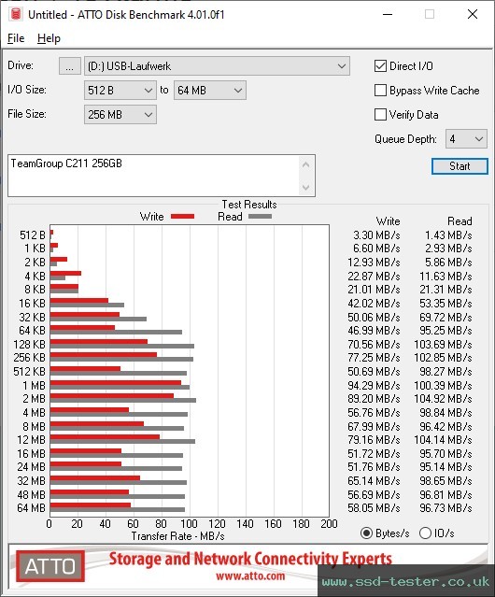Viewport: 495px width, 597px height.
Task: Select the IO/s radio button
Action: coord(425,533)
